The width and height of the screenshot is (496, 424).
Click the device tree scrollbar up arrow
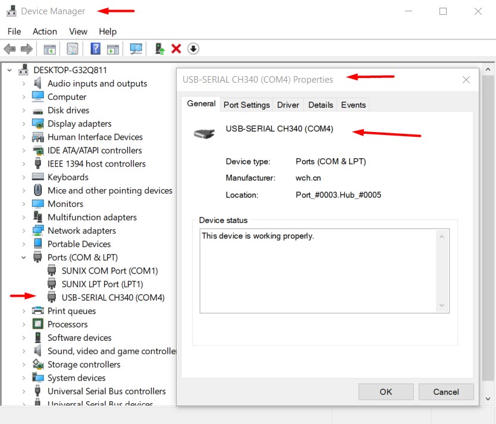tap(488, 69)
